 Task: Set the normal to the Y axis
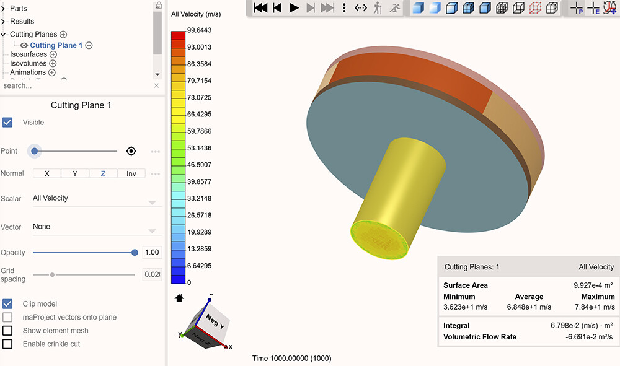click(75, 173)
